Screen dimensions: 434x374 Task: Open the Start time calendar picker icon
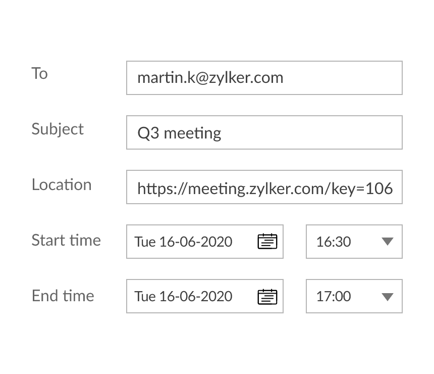pos(267,242)
